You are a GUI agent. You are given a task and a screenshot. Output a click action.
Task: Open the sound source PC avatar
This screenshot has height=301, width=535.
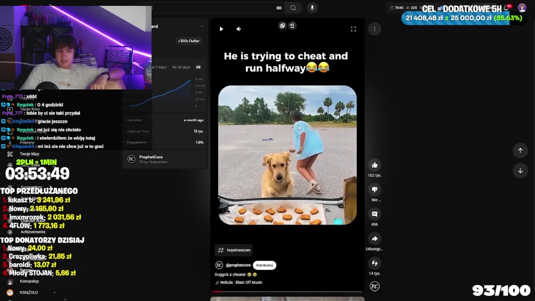pyautogui.click(x=374, y=286)
